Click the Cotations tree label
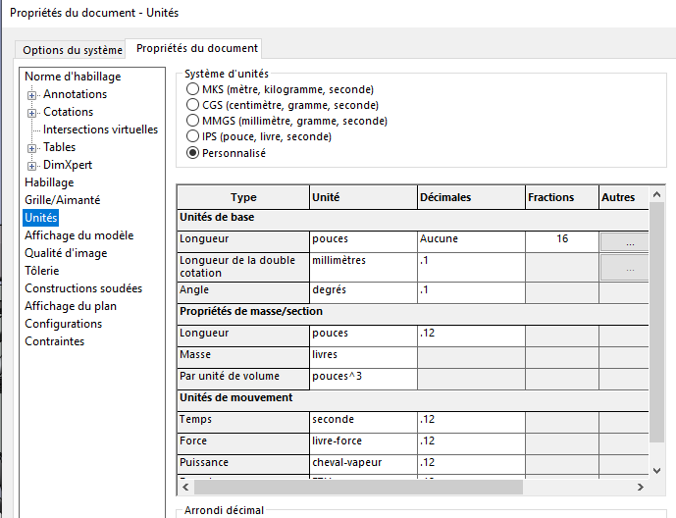This screenshot has width=676, height=518. [x=68, y=112]
